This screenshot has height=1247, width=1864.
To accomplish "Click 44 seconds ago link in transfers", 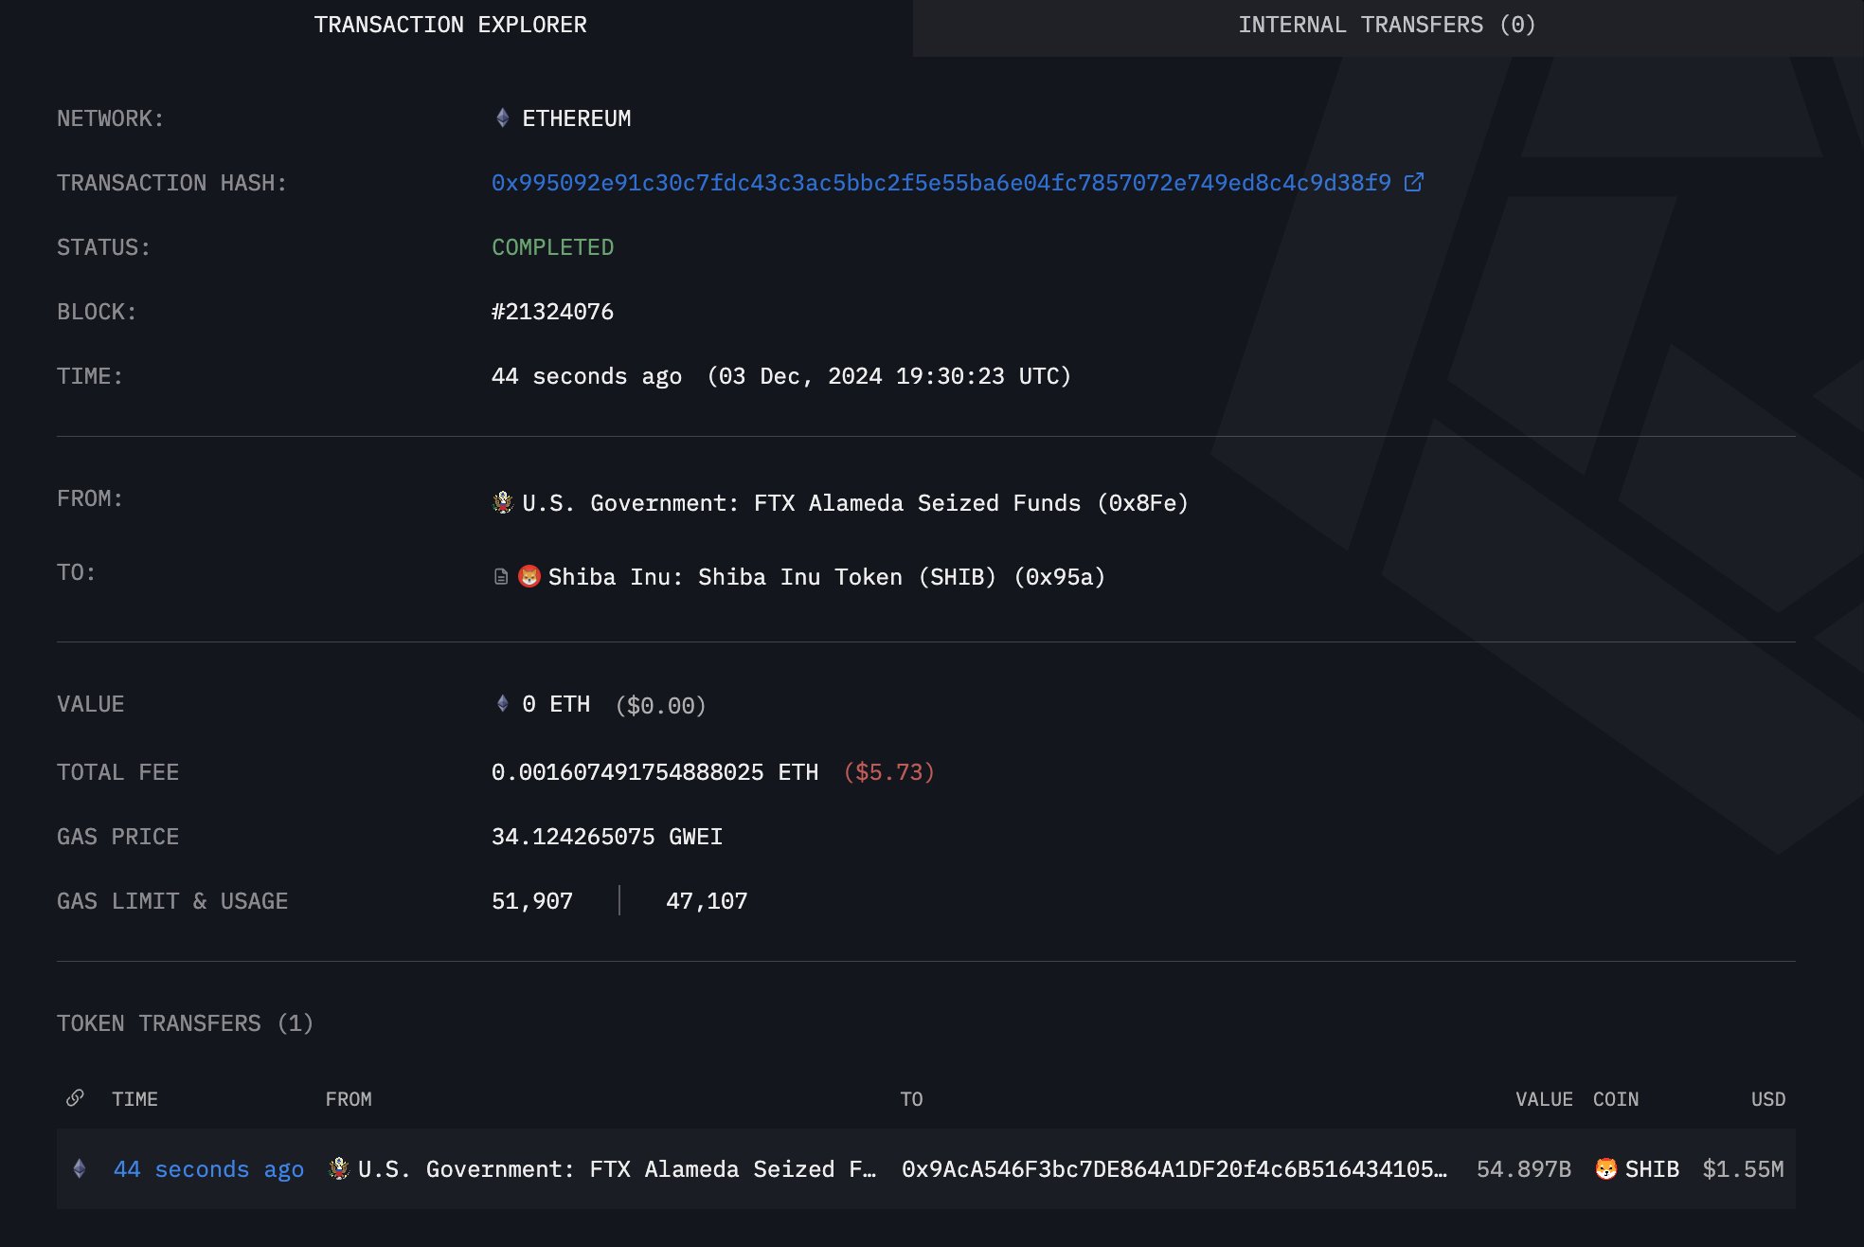I will (208, 1169).
